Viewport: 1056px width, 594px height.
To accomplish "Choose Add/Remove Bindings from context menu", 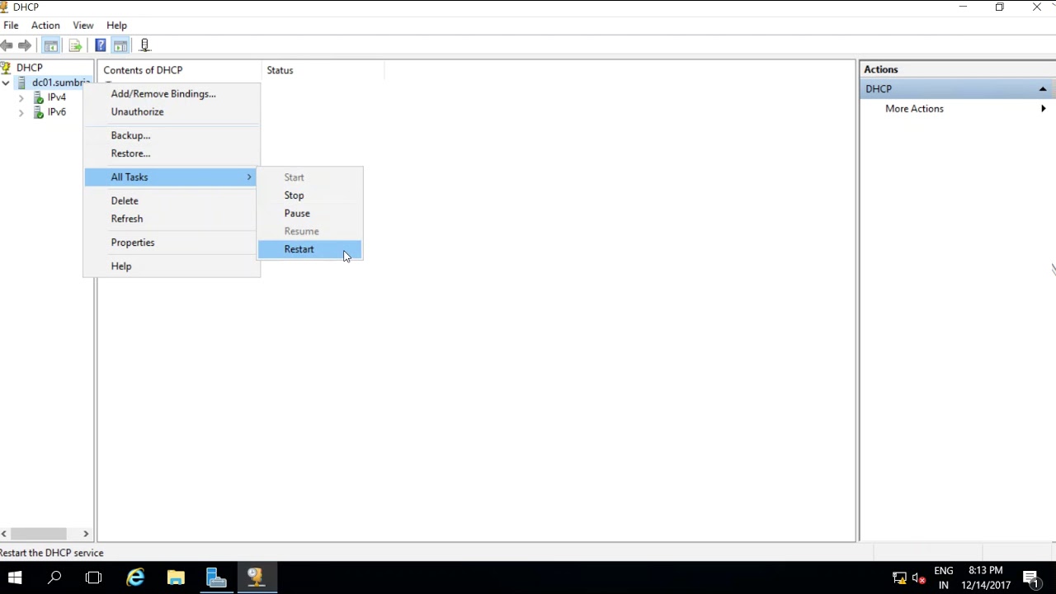I will pos(172,94).
